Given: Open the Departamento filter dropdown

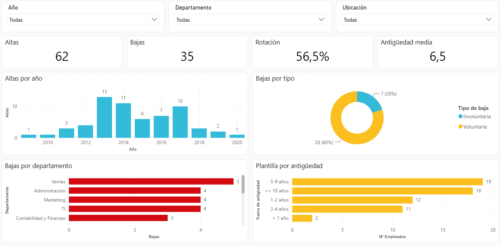Looking at the screenshot, I should pos(250,19).
